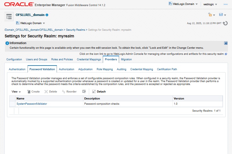Select the Password Validation sub-tab

(42, 69)
